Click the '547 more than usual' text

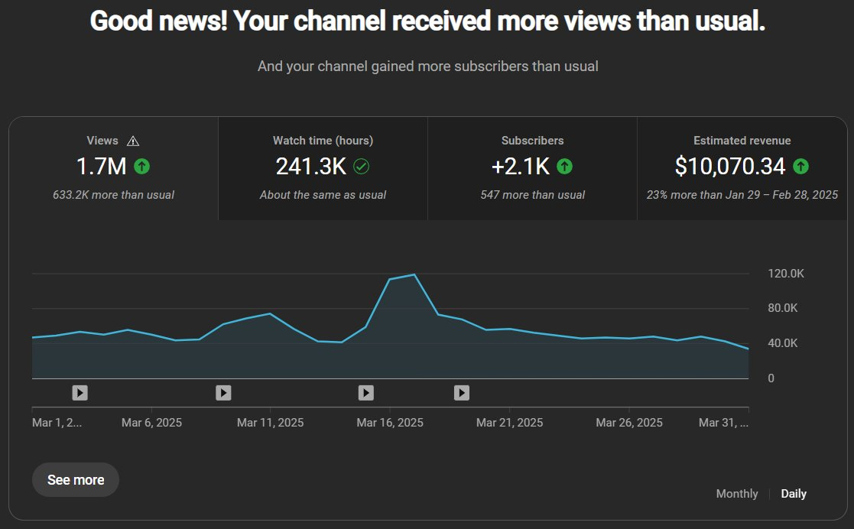pos(533,195)
